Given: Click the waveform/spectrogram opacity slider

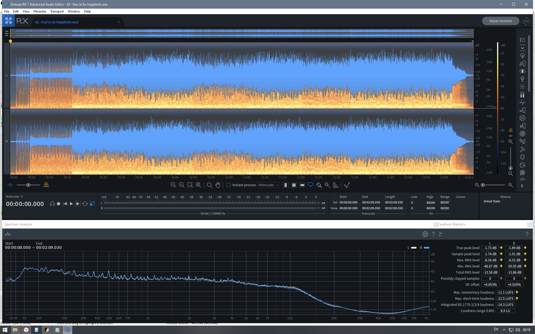Looking at the screenshot, I should pyautogui.click(x=28, y=185).
